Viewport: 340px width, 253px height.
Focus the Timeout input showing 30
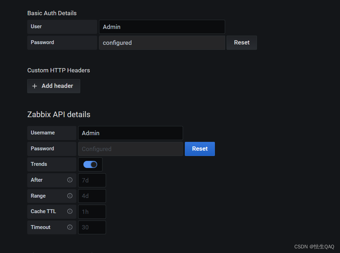click(92, 227)
